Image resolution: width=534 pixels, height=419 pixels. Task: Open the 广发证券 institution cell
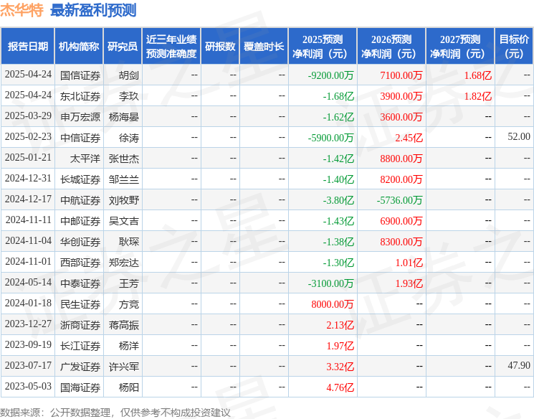[80, 367]
